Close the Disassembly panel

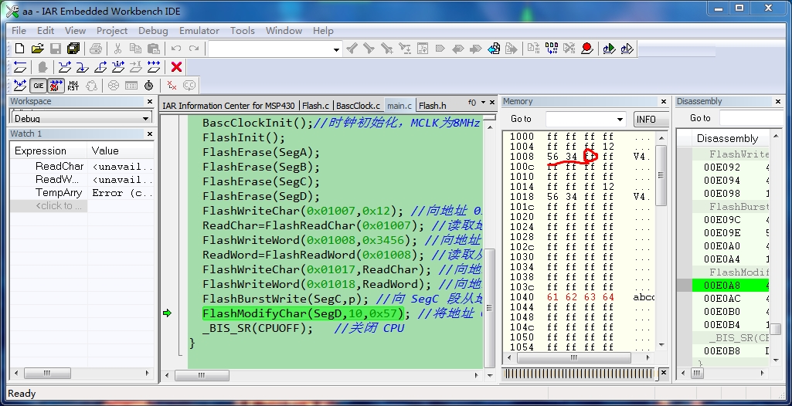pyautogui.click(x=778, y=101)
